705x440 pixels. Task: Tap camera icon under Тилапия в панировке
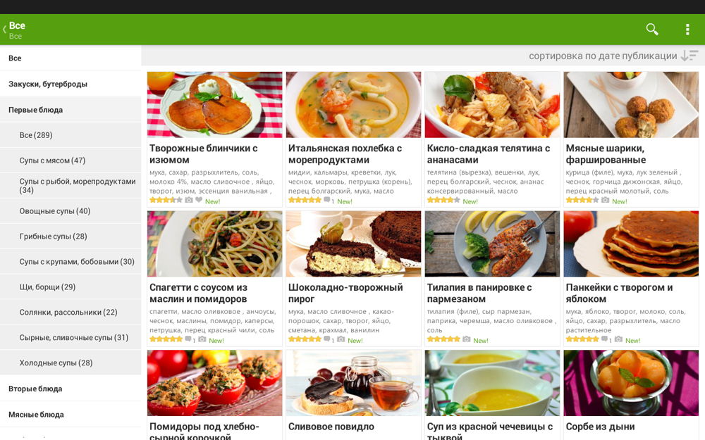point(467,339)
